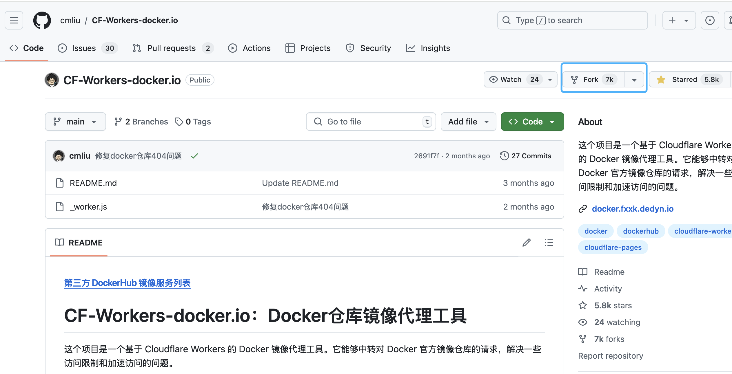Click the Public visibility badge

(200, 80)
